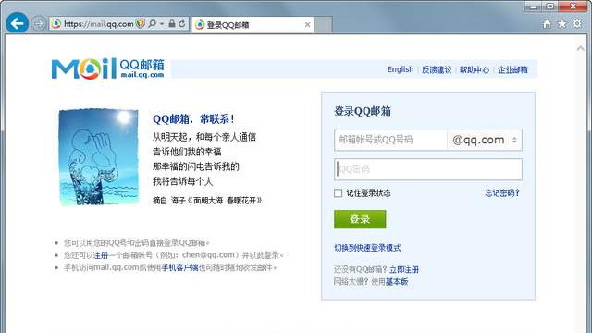
Task: Click the lock security icon
Action: click(x=172, y=24)
